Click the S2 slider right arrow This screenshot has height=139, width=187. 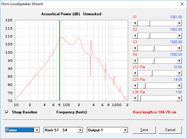pyautogui.click(x=179, y=36)
